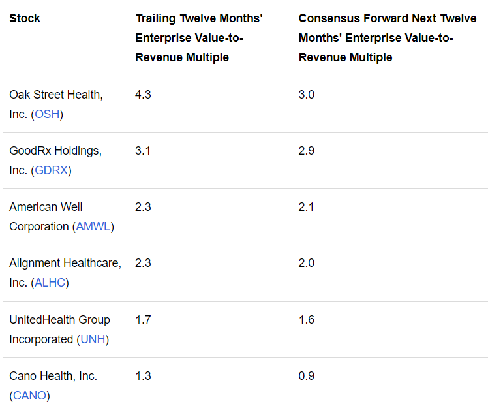This screenshot has width=488, height=406.
Task: Select UnitedHealth's trailing multiple 1.7
Action: (143, 320)
